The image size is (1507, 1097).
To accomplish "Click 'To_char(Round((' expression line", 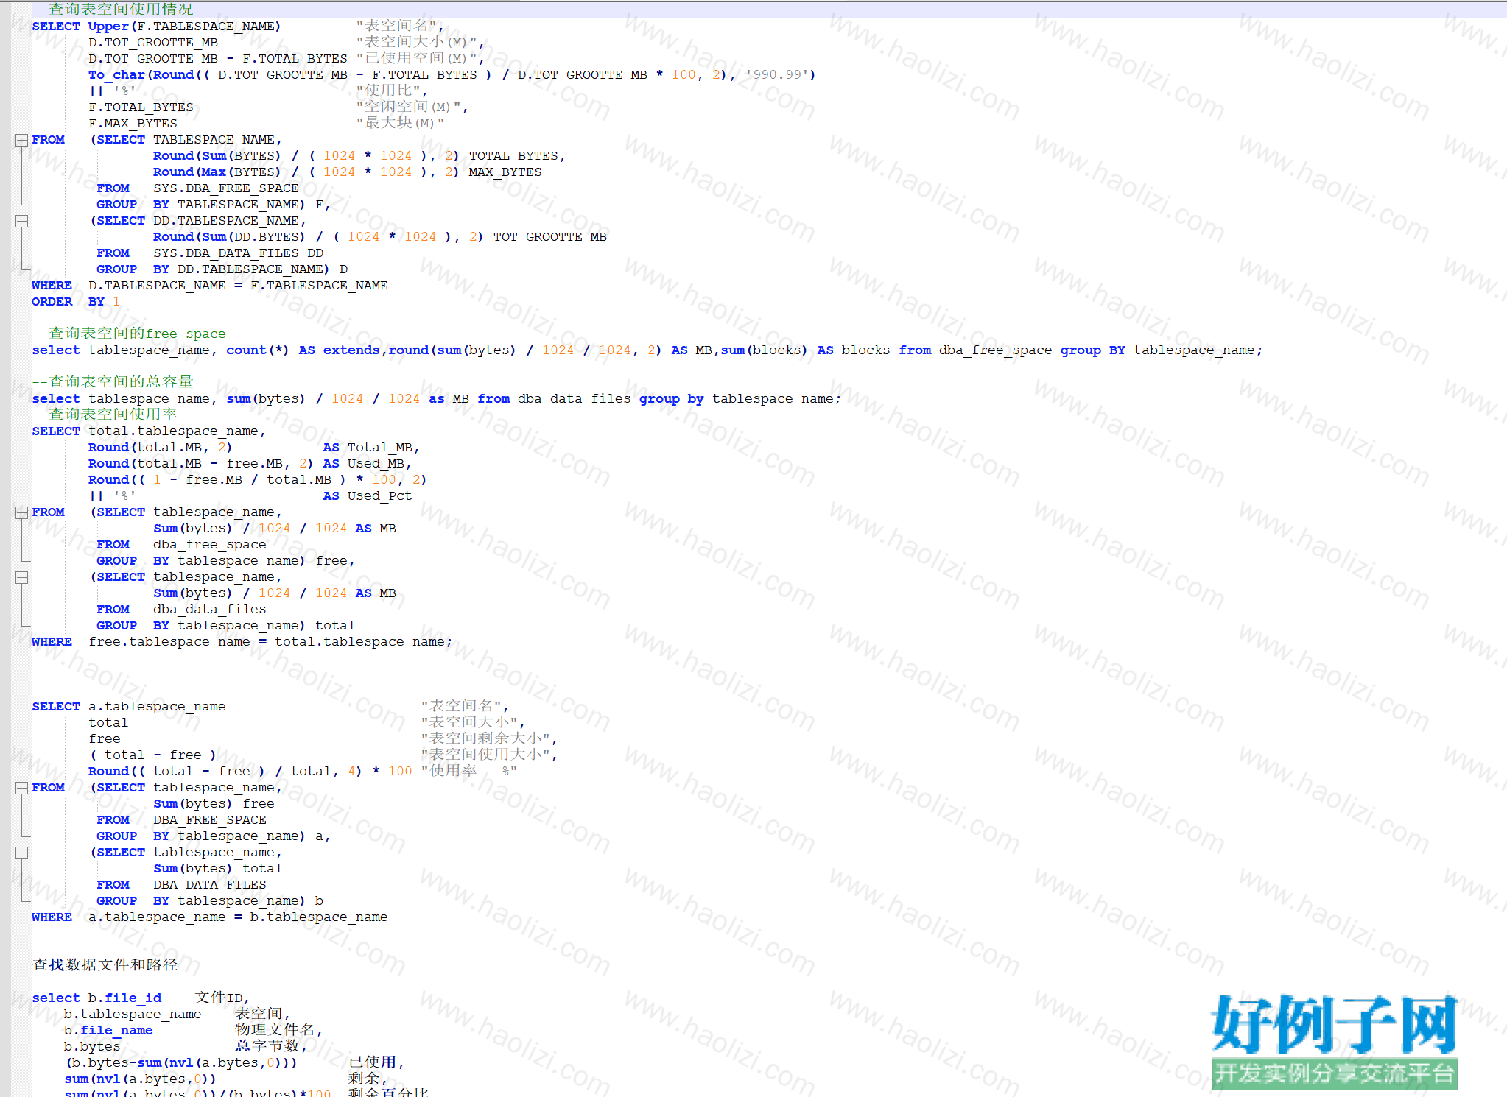I will tap(452, 75).
